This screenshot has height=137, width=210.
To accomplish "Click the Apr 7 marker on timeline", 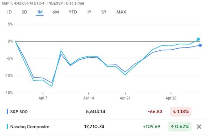I will 43,98.
